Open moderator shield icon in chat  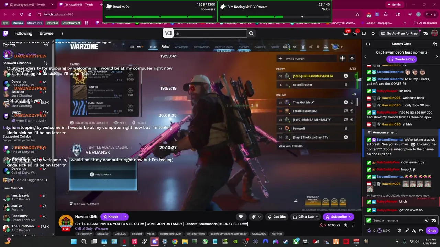[x=399, y=231]
